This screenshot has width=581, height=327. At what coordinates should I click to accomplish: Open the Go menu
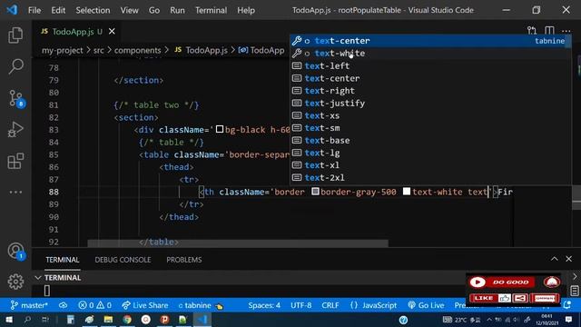pos(154,10)
